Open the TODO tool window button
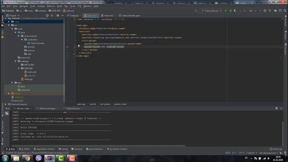The image size is (288, 162). click(x=24, y=149)
